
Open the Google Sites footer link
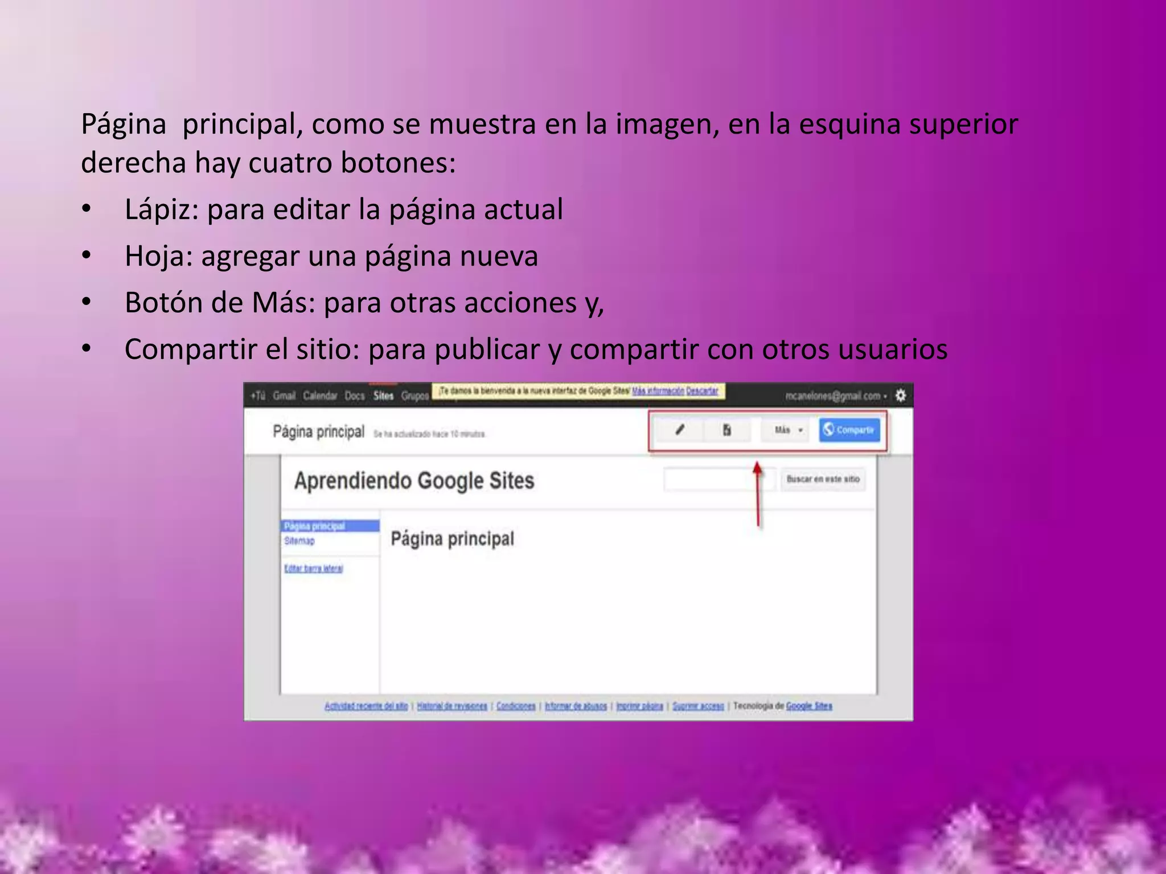tap(809, 706)
